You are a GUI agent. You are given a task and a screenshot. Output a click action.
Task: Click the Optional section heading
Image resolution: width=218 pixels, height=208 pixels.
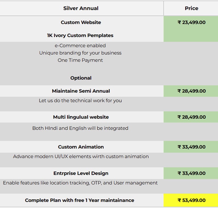click(81, 78)
